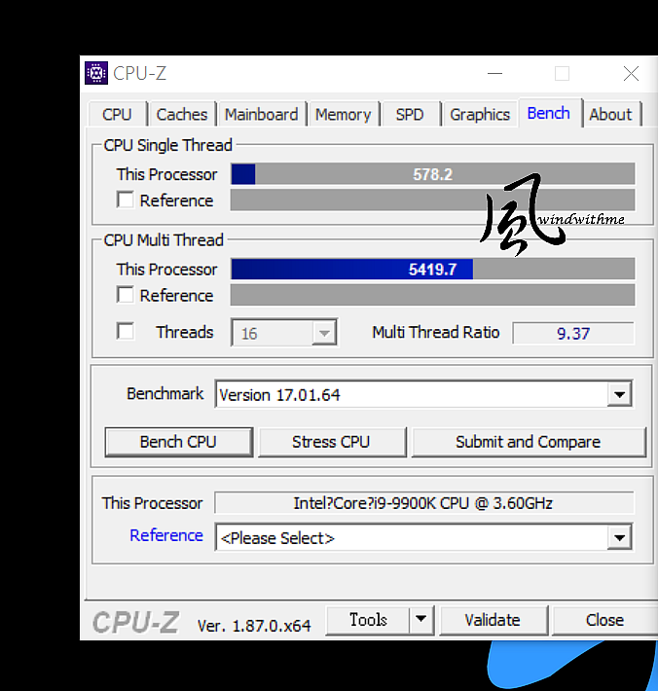658x691 pixels.
Task: Click the single thread Reference bar
Action: pos(433,200)
